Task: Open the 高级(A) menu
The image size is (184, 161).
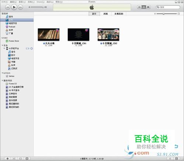Action: pos(50,2)
